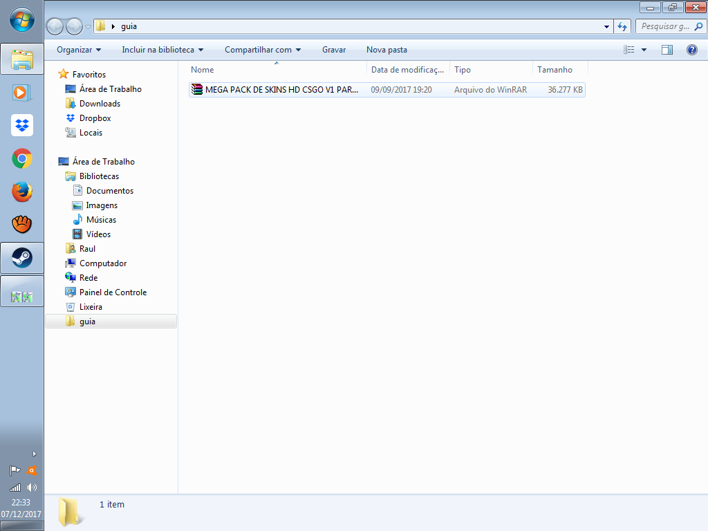The image size is (708, 531).
Task: Open the Organizar menu
Action: (x=79, y=50)
